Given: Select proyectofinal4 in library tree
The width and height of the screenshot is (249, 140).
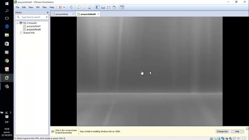Looking at the screenshot, I should point(33,30).
